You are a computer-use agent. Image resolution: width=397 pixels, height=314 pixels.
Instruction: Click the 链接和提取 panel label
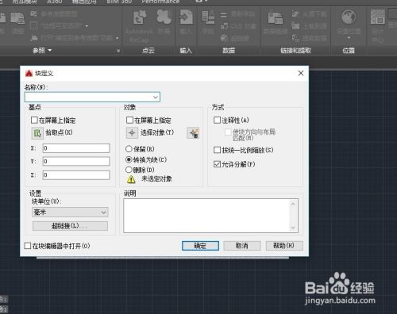pyautogui.click(x=295, y=50)
